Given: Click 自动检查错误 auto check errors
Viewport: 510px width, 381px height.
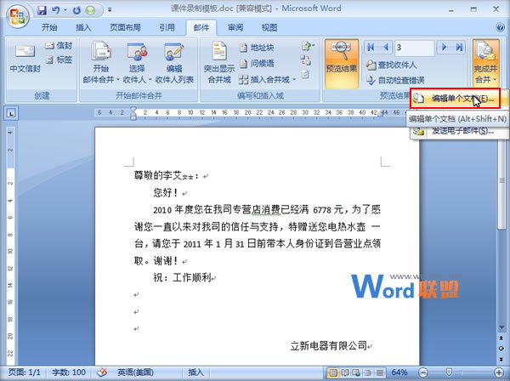Looking at the screenshot, I should coord(395,80).
